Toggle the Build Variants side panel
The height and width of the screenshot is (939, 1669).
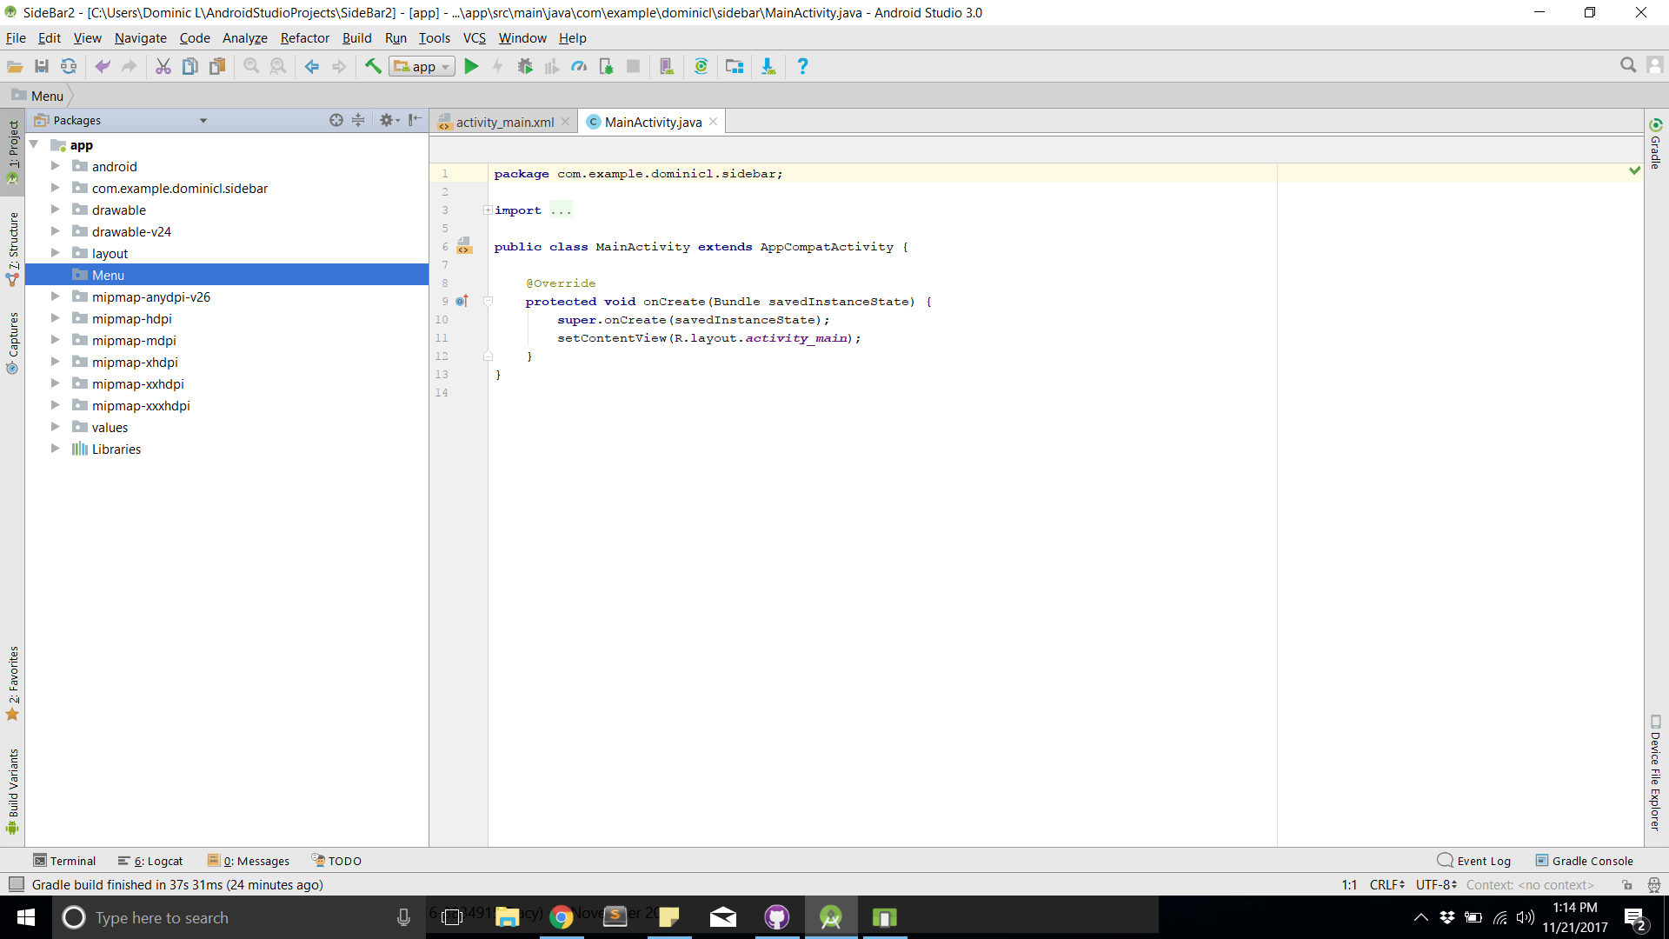point(13,791)
